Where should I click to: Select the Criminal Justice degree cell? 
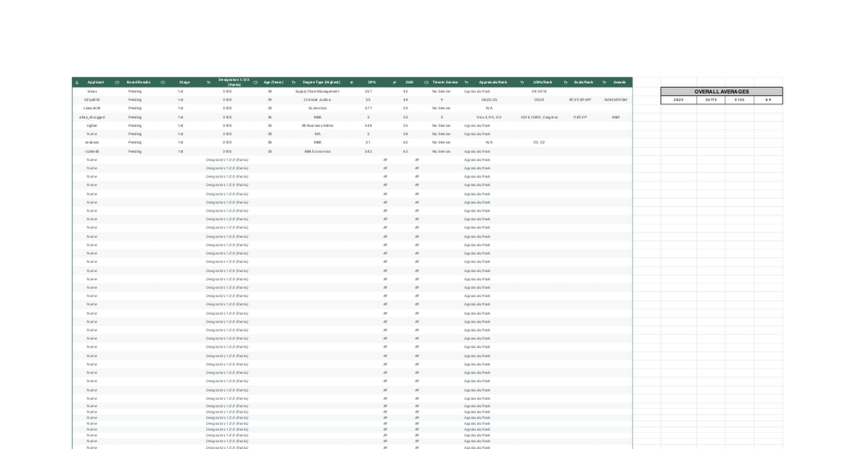317,100
